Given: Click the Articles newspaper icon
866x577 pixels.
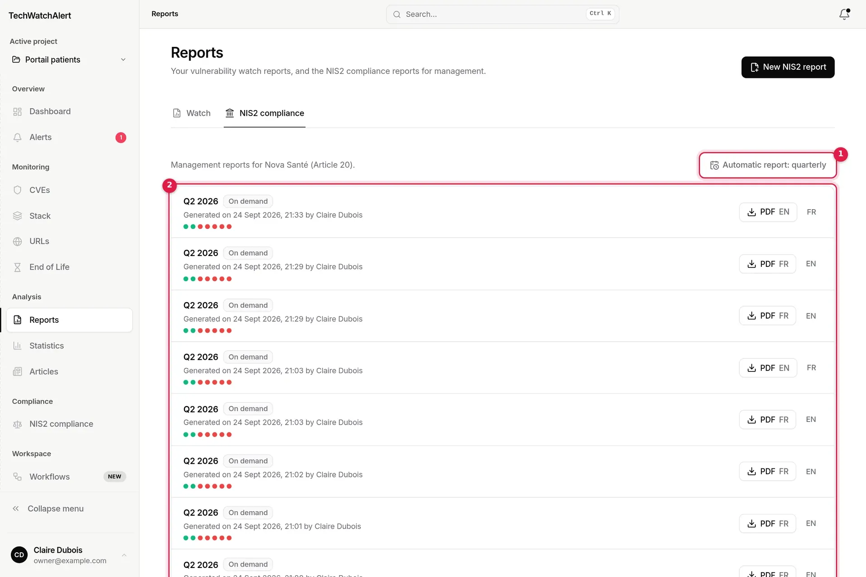Looking at the screenshot, I should pyautogui.click(x=18, y=371).
